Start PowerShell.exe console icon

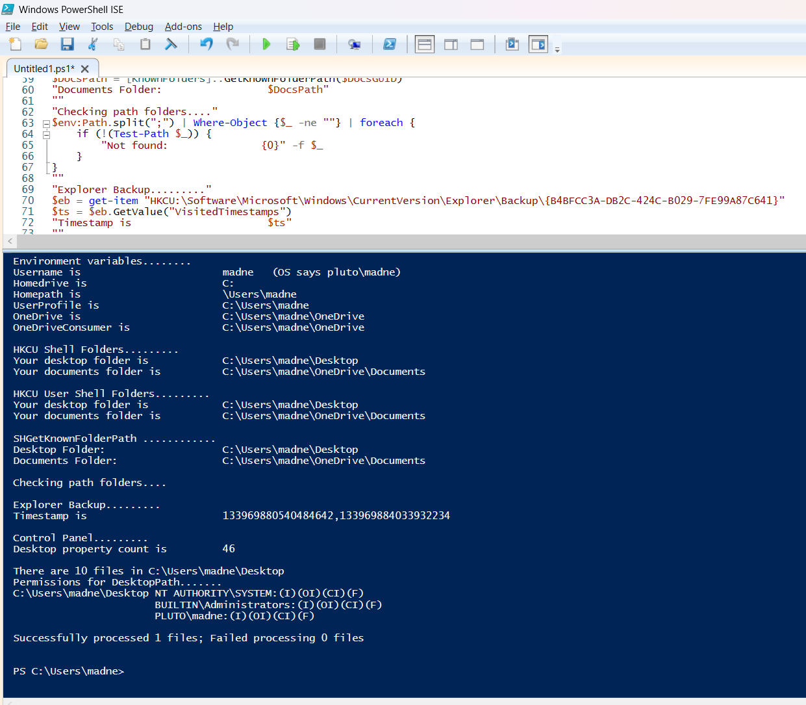pyautogui.click(x=390, y=44)
